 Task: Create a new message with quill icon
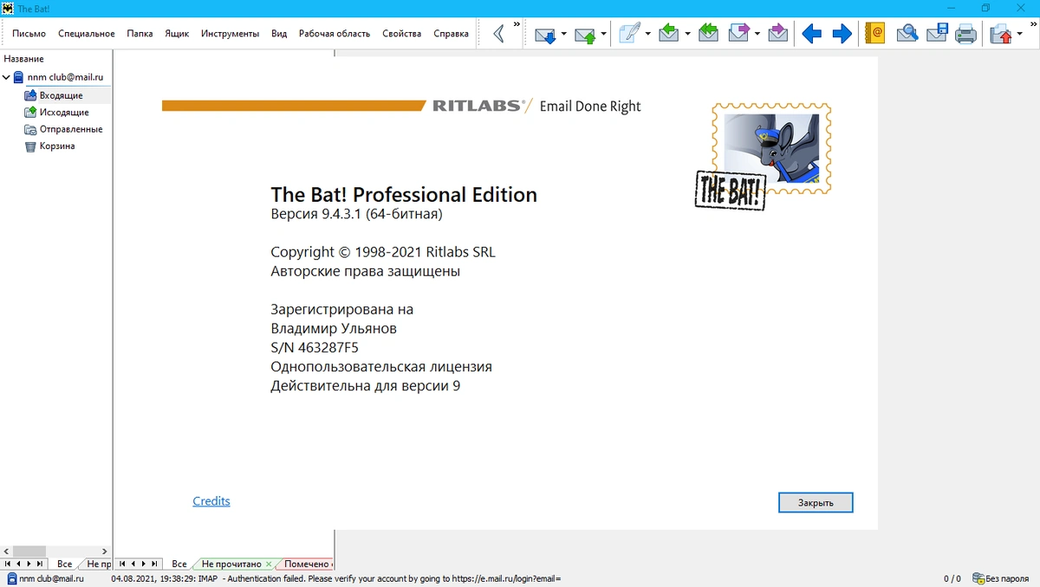628,35
